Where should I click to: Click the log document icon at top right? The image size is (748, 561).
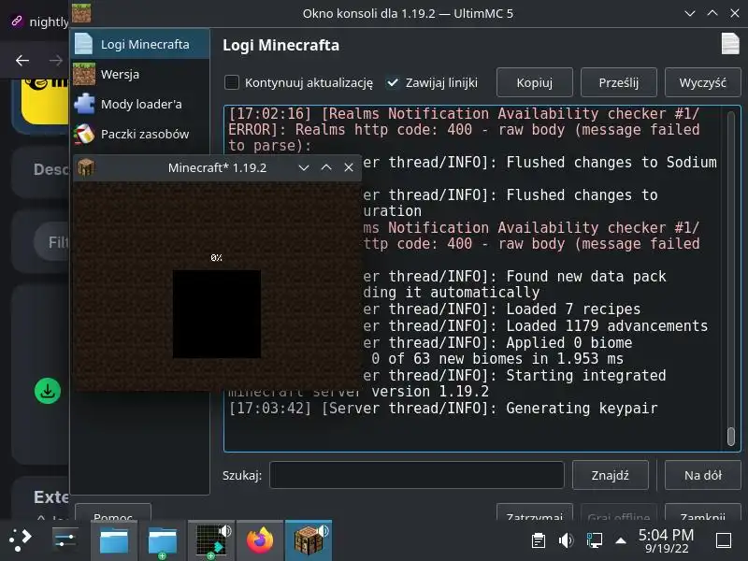click(730, 44)
